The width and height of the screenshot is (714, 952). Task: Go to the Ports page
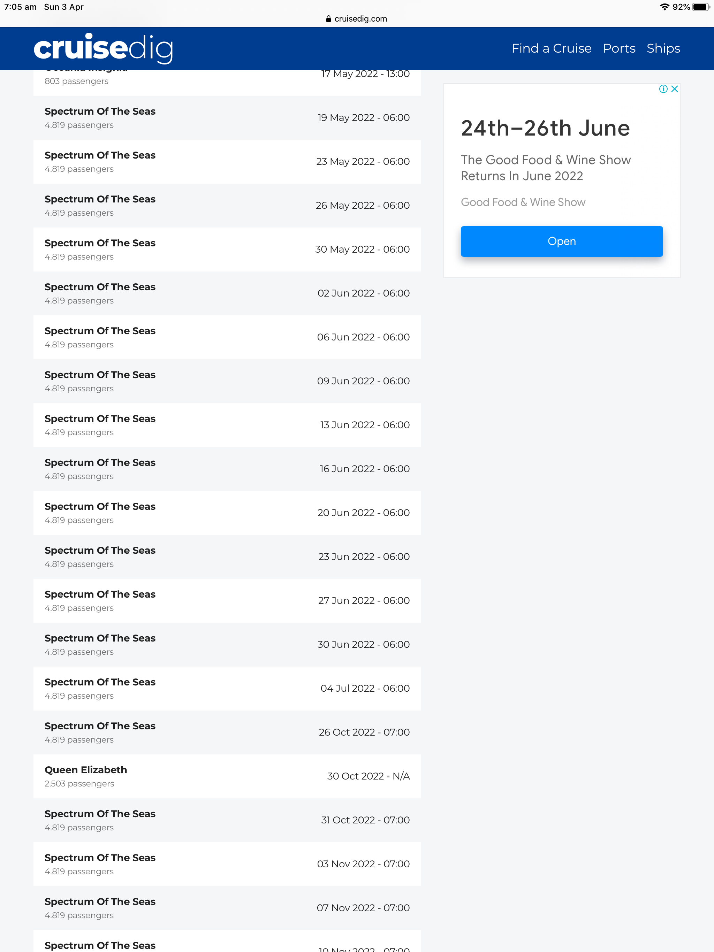click(619, 48)
